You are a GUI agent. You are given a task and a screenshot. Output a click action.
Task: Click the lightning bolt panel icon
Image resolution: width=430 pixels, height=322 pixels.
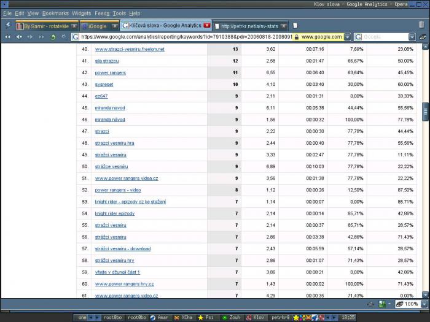(8, 26)
